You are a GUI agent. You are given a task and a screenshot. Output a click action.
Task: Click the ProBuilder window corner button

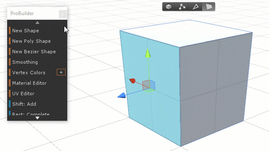(x=63, y=14)
